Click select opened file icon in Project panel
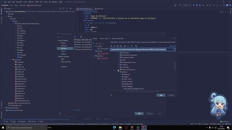The height and width of the screenshot is (130, 232). (61, 9)
